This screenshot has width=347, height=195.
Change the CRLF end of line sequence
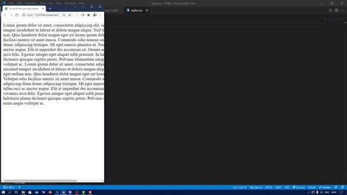278,187
